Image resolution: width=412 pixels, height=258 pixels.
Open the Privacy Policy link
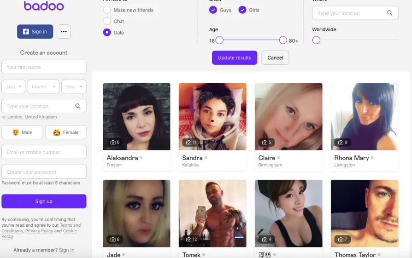tap(39, 231)
